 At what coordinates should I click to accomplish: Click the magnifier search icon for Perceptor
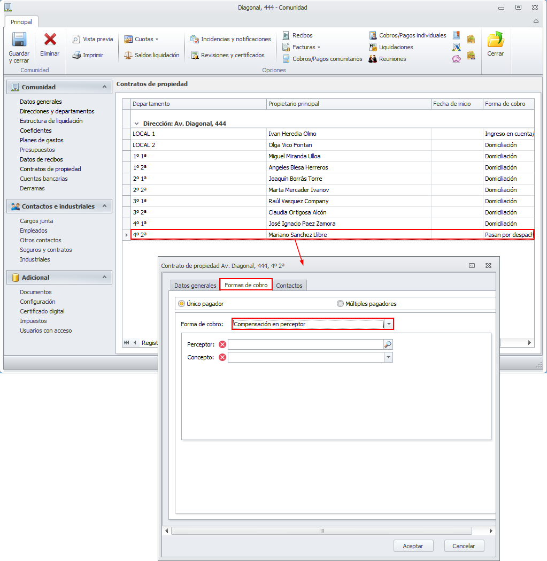(388, 344)
